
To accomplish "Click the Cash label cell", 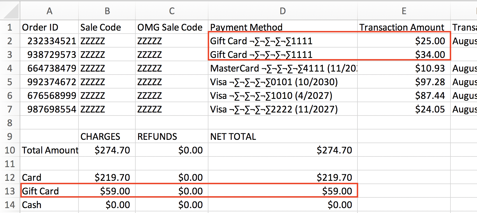I will [x=49, y=205].
